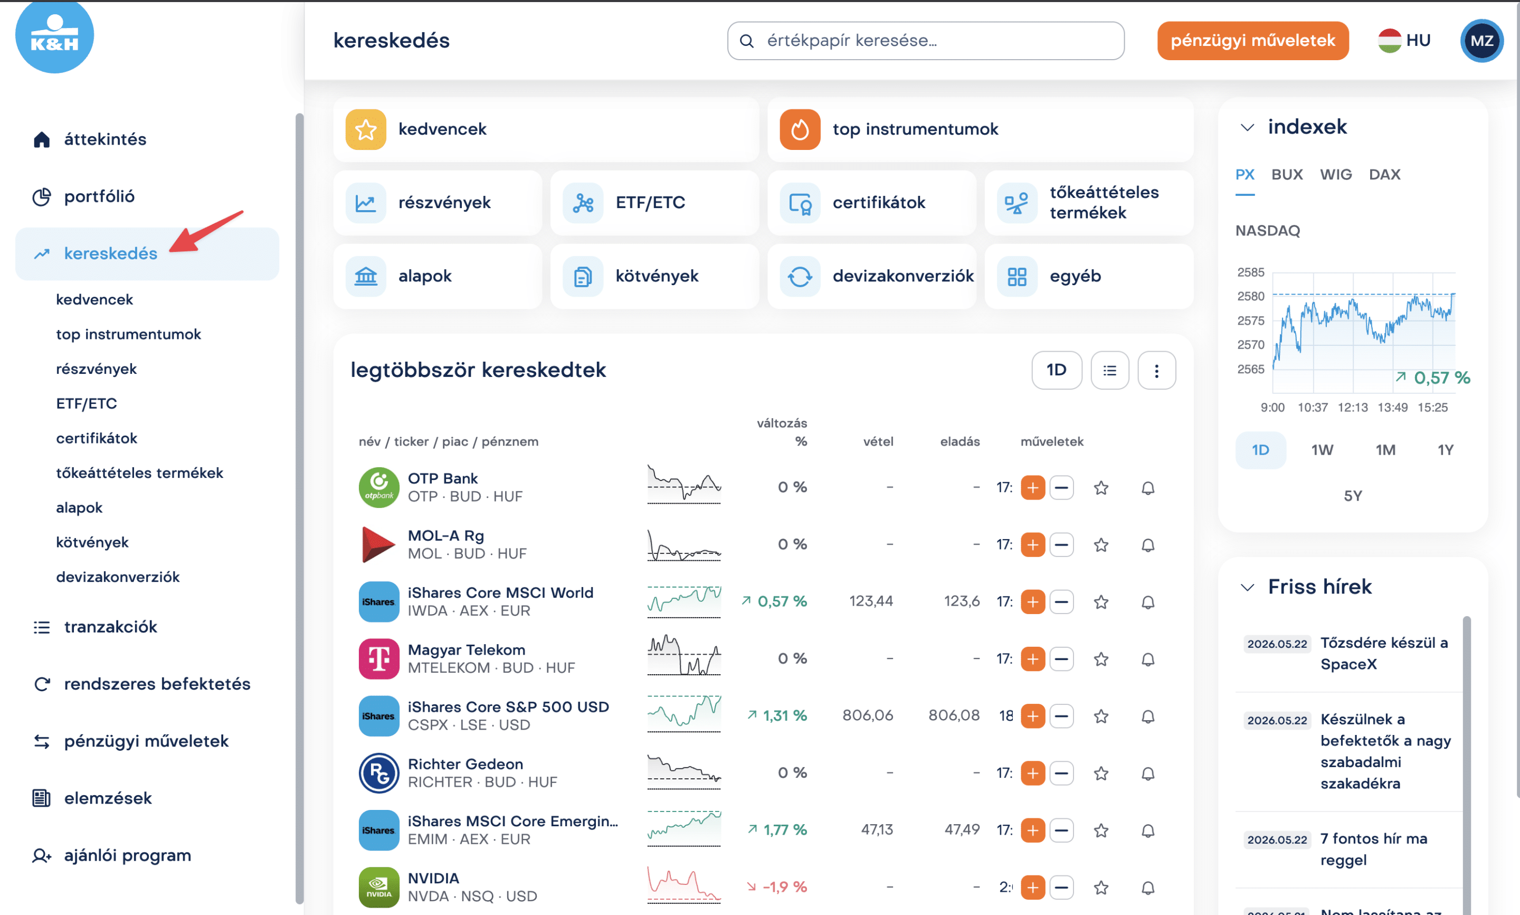Open the kötvények document tile
1520x915 pixels.
point(654,276)
